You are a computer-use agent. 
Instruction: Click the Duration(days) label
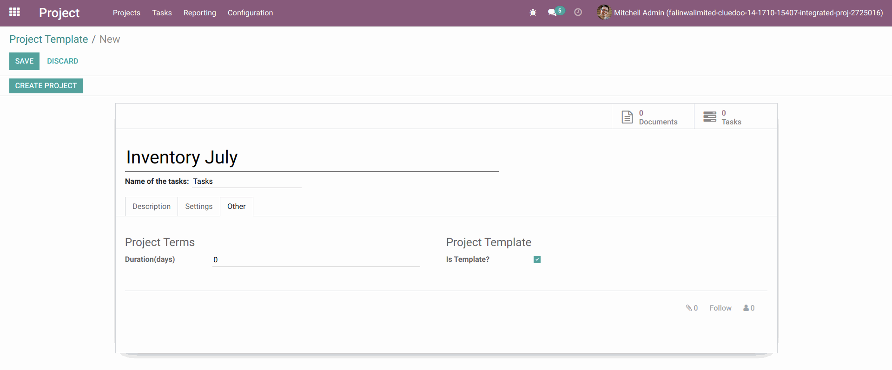click(150, 260)
